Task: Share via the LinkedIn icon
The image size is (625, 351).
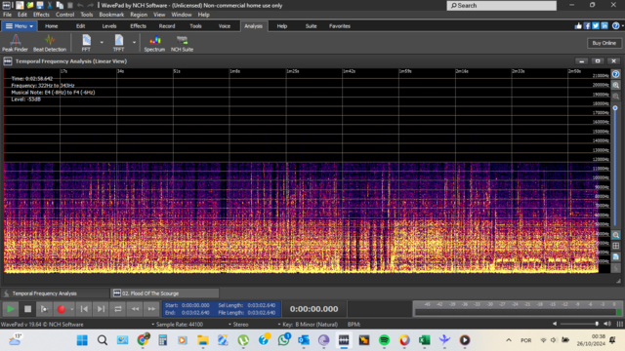Action: [x=604, y=26]
